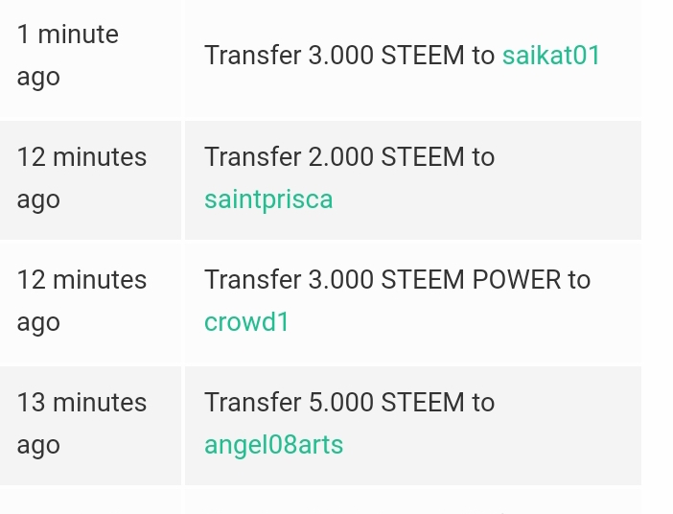
Task: Open the saintprisca account link
Action: [268, 199]
